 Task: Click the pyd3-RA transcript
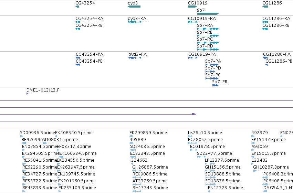134,22
